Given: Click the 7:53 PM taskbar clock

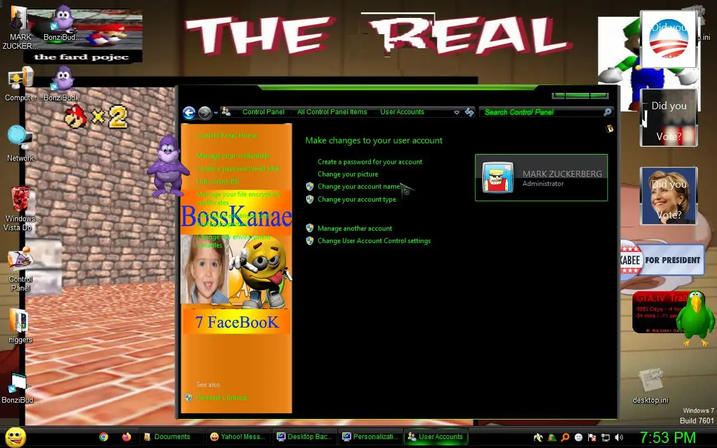Looking at the screenshot, I should 668,437.
